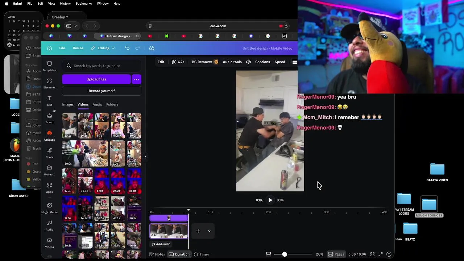Open the Timer option

coord(202,254)
